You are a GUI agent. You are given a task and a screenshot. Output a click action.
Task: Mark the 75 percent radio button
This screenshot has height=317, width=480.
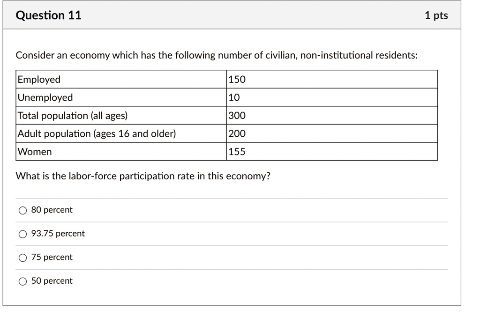pos(22,258)
